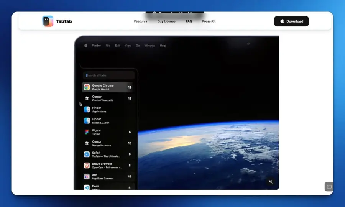Click the Apple menu icon in video
Image resolution: width=345 pixels, height=207 pixels.
tap(86, 46)
